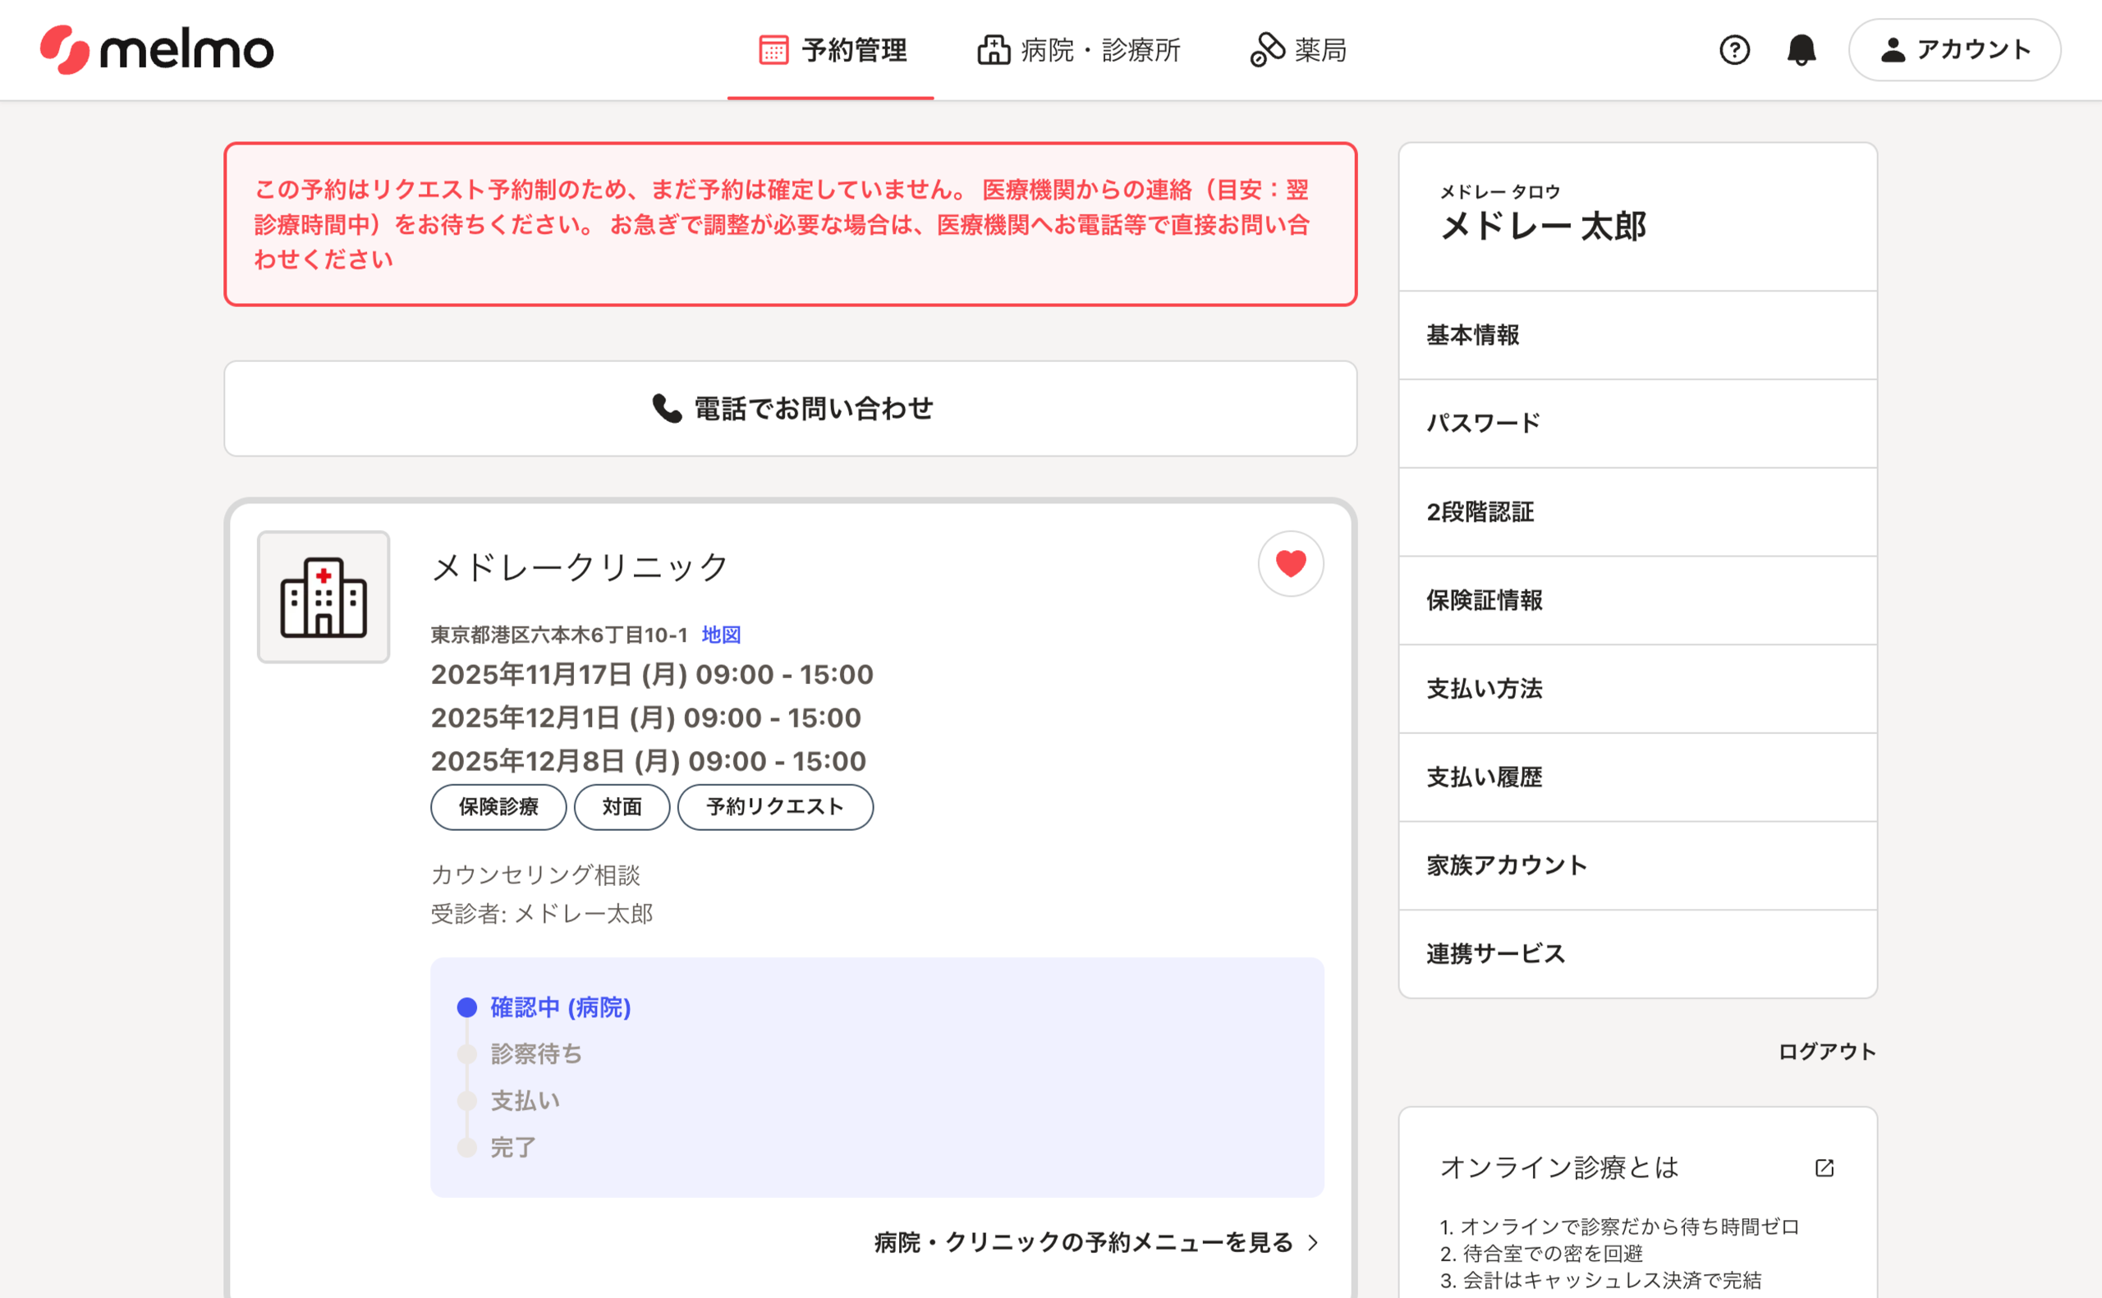The height and width of the screenshot is (1298, 2102).
Task: Open 連携サービス in account menu
Action: point(1637,954)
